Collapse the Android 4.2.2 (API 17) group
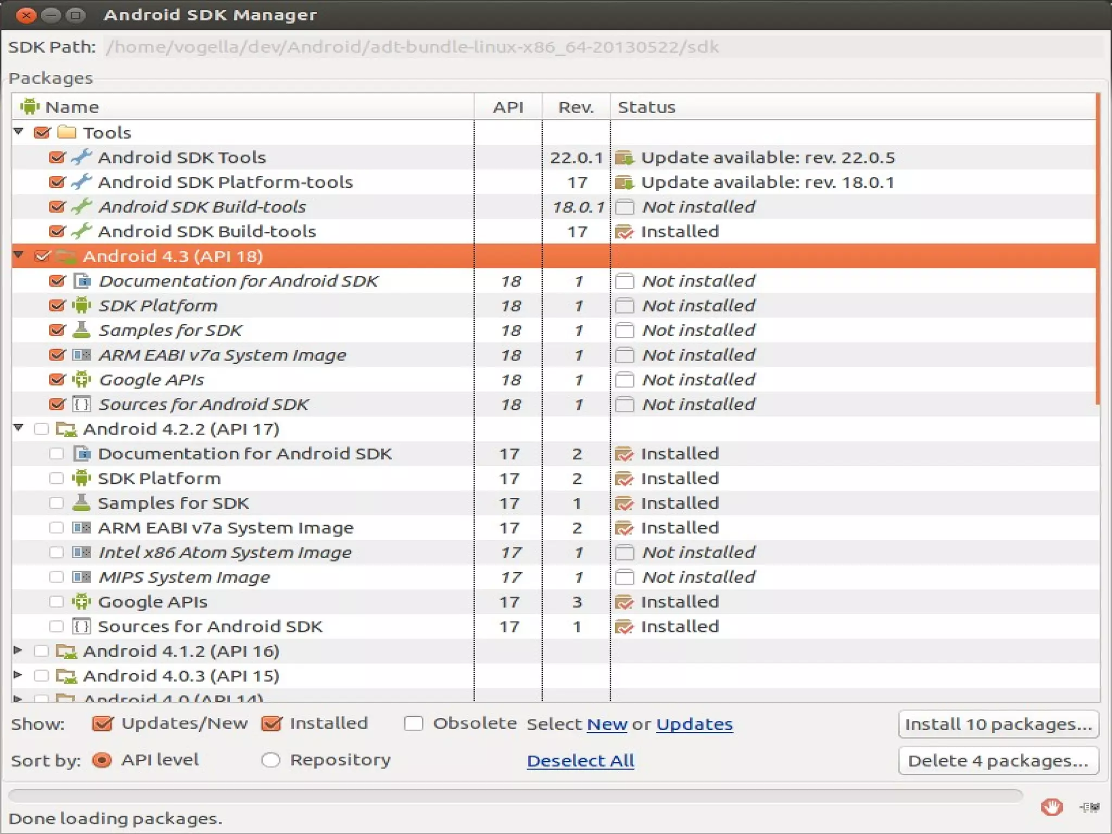The width and height of the screenshot is (1112, 834). 18,428
